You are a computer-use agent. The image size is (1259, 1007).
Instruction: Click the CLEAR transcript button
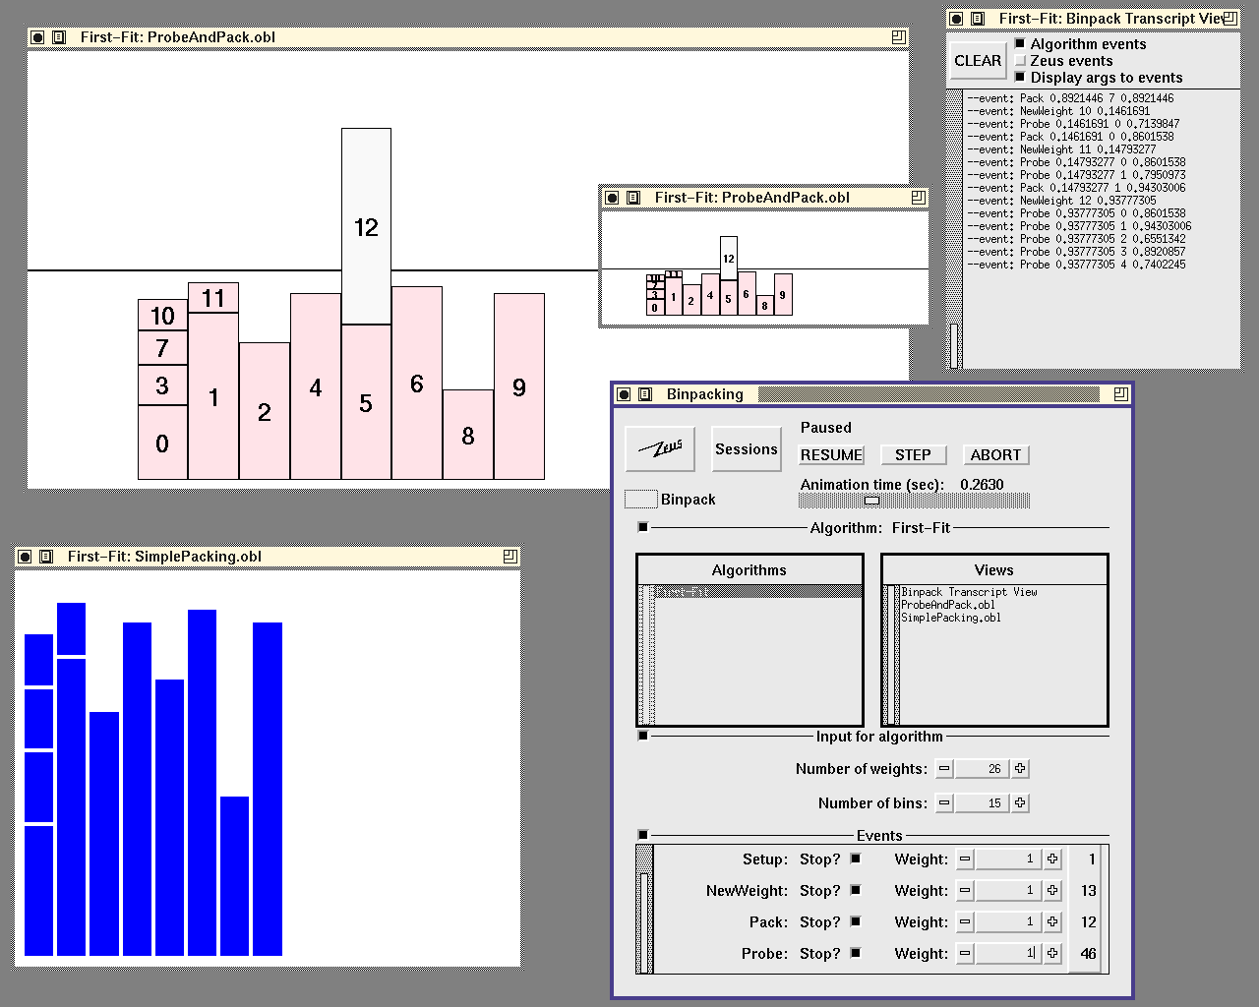tap(978, 61)
